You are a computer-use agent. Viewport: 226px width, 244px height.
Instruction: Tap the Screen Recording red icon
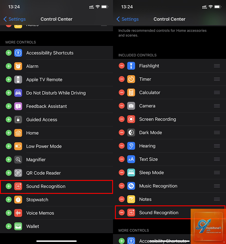[131, 119]
